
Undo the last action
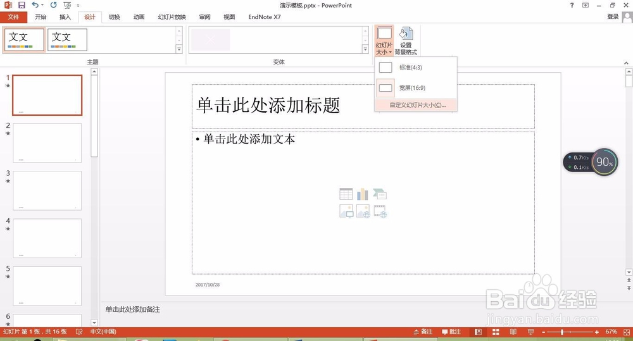(x=35, y=5)
